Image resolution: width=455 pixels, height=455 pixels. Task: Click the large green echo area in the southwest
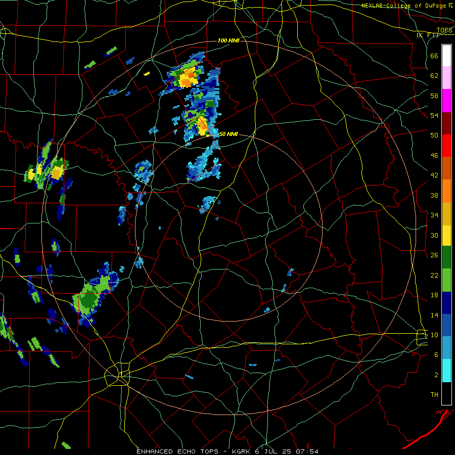coord(90,298)
